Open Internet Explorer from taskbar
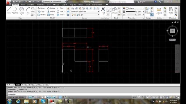The width and height of the screenshot is (186, 104). pyautogui.click(x=18, y=101)
